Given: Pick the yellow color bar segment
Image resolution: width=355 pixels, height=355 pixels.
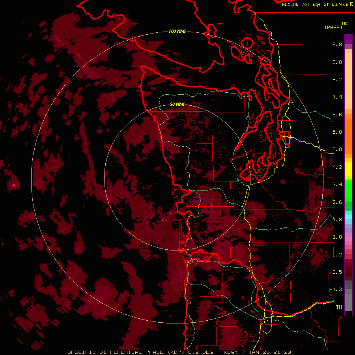Looking at the screenshot, I should (x=348, y=169).
